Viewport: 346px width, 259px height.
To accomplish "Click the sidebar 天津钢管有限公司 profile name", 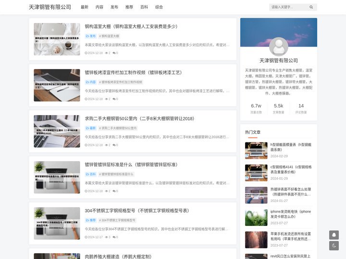I will pyautogui.click(x=278, y=60).
